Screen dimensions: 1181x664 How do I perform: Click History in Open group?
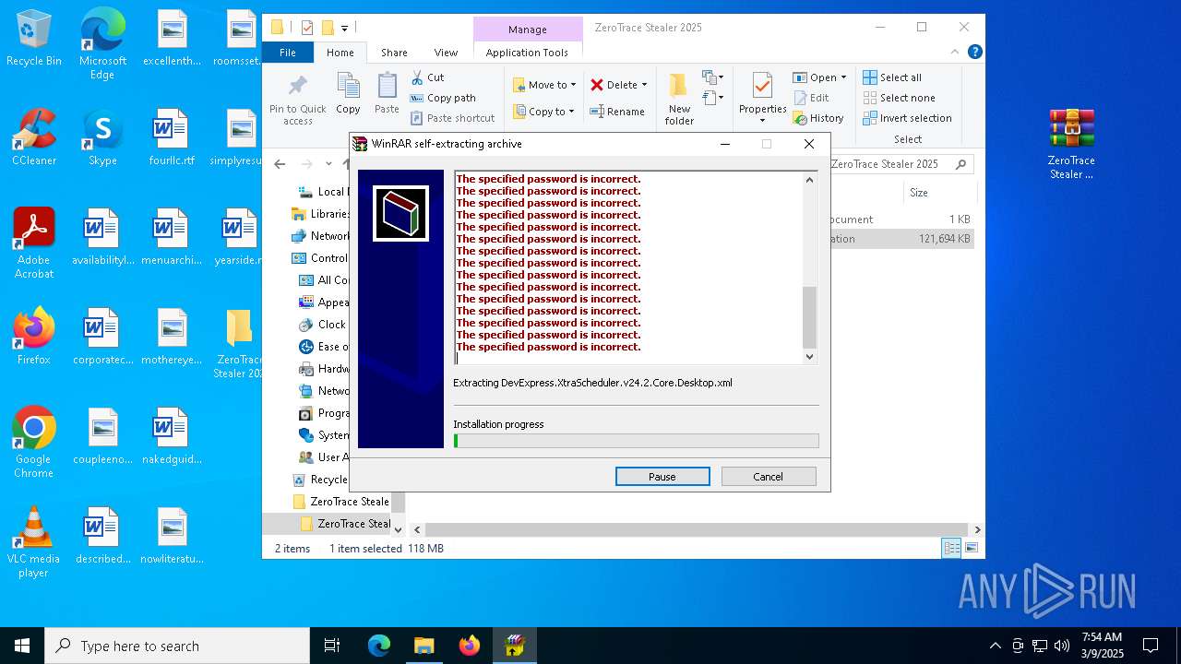(x=818, y=118)
